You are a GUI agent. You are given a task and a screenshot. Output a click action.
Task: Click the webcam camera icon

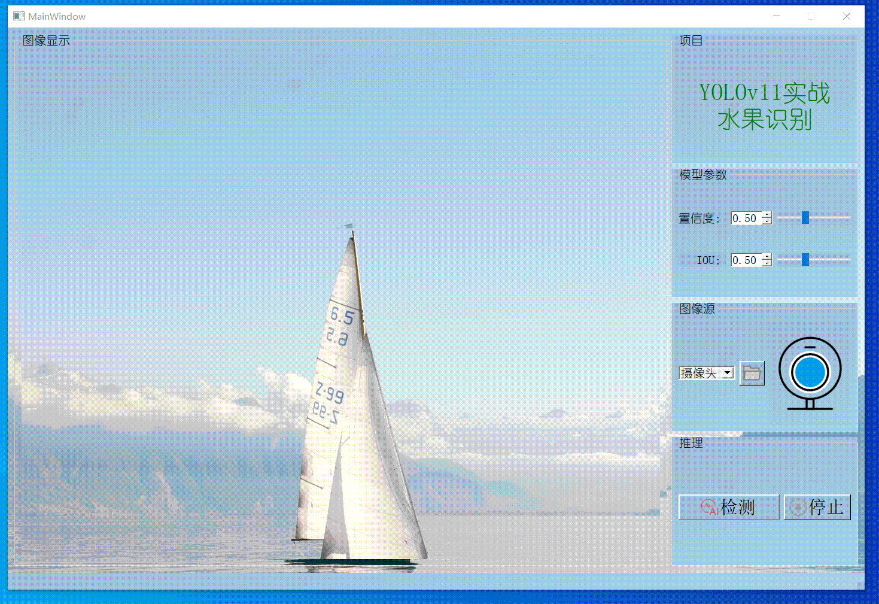click(810, 374)
